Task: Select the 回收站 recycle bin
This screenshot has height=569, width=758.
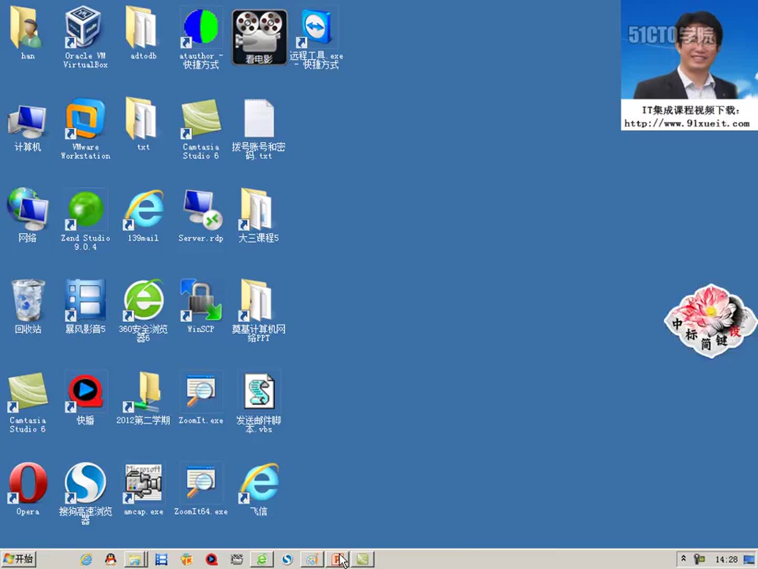Action: point(27,307)
